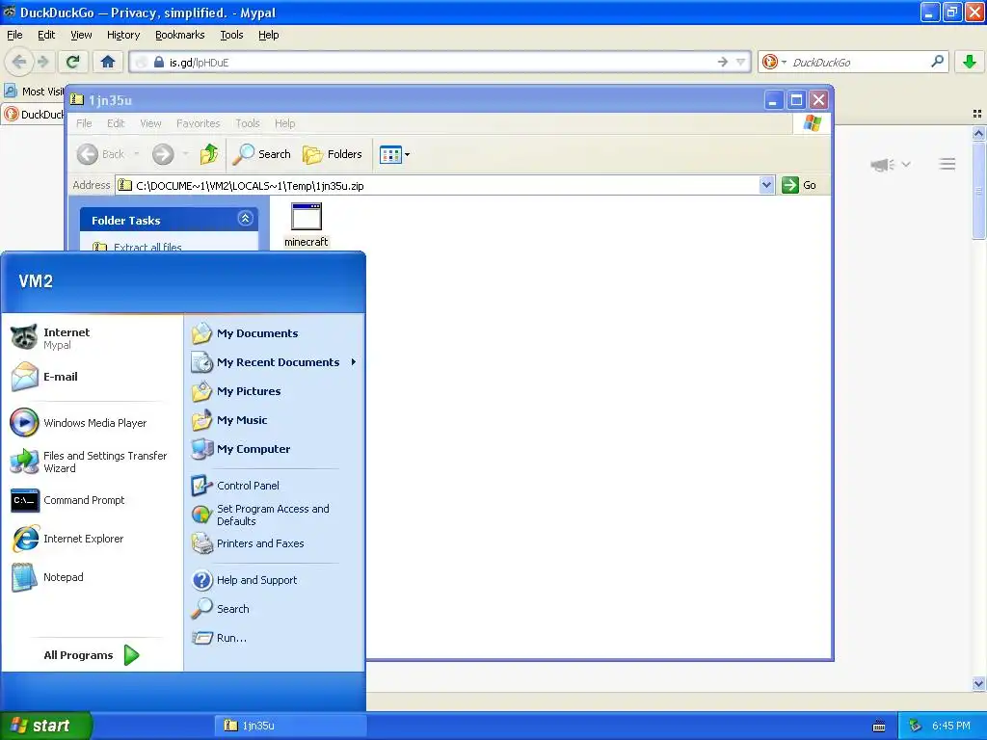This screenshot has width=987, height=740.
Task: Open Mypal Tools menu
Action: (x=231, y=35)
